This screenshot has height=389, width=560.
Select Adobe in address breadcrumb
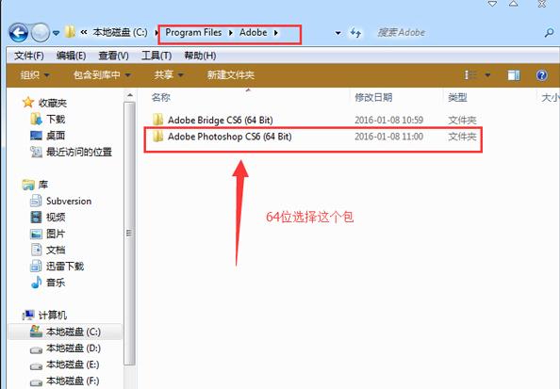(254, 32)
